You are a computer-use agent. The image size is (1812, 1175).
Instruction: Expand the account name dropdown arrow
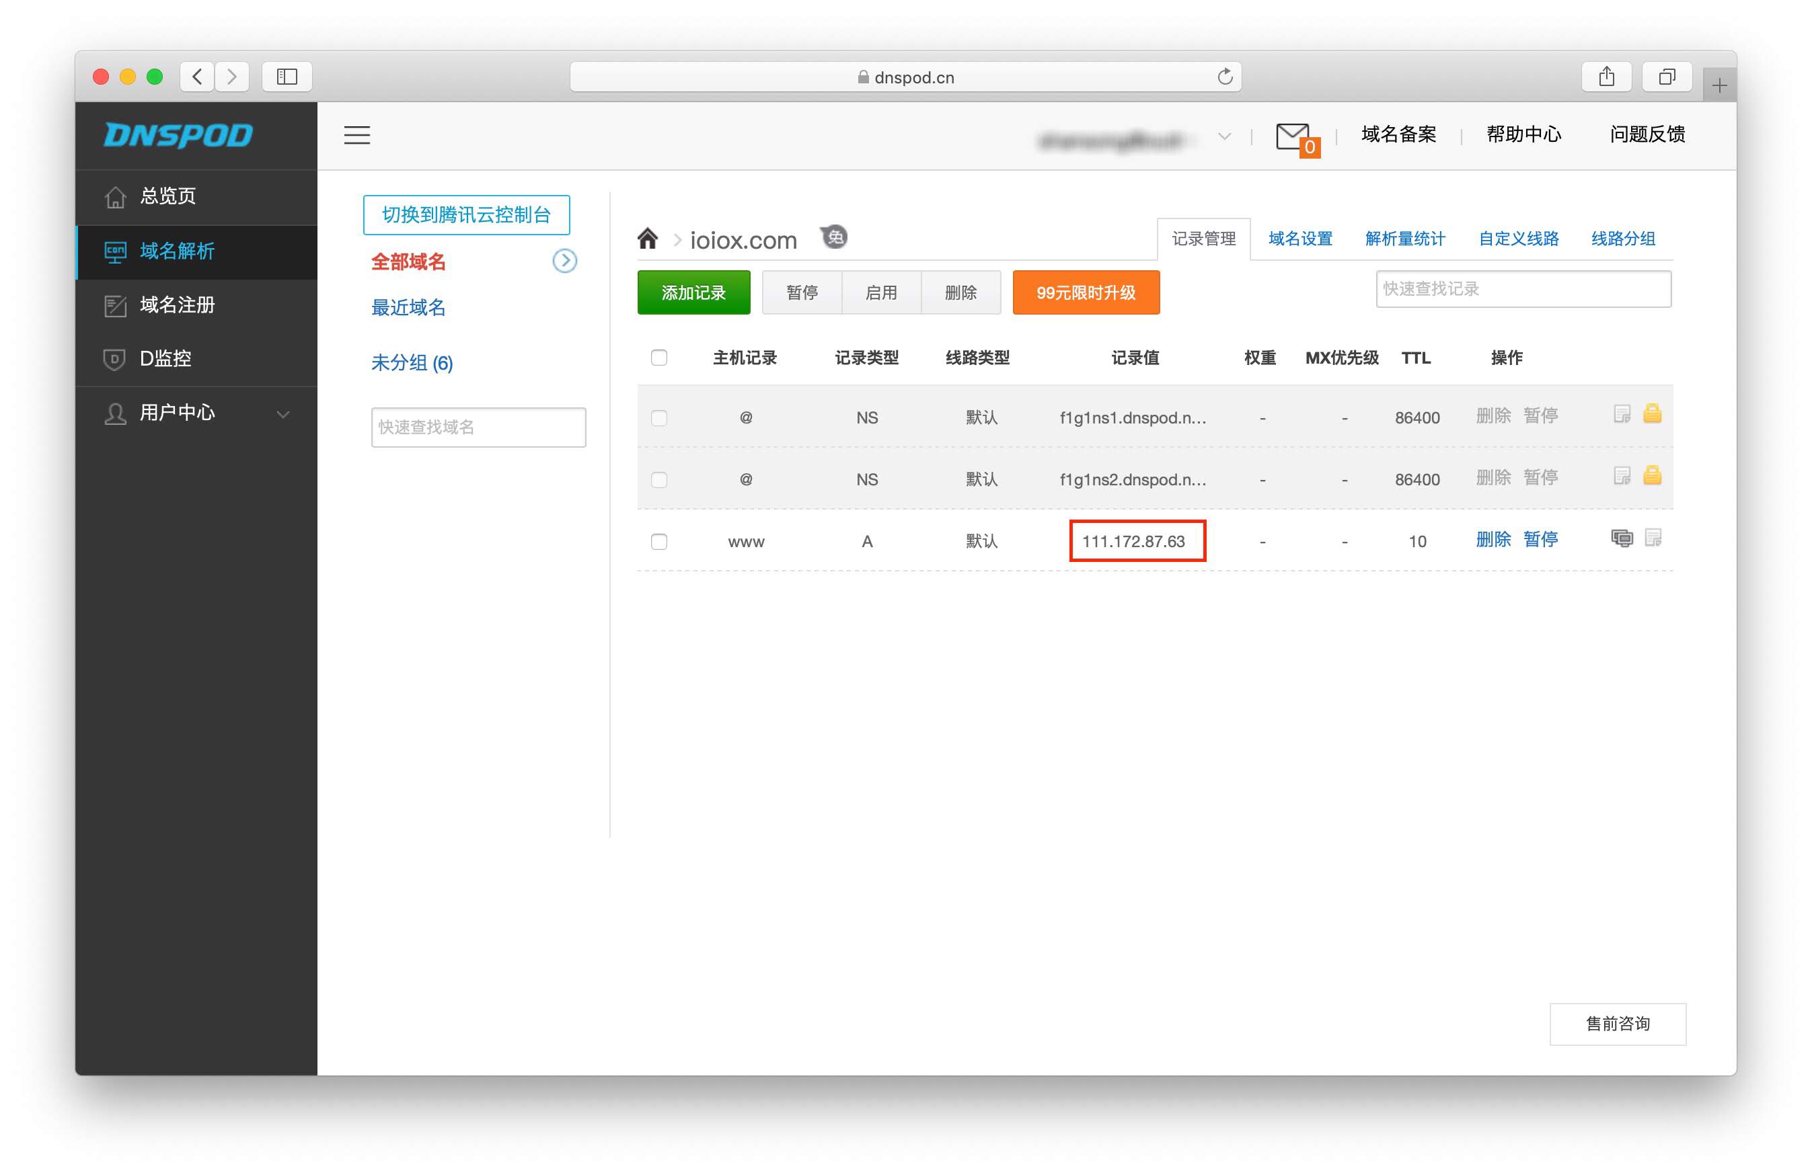1224,137
